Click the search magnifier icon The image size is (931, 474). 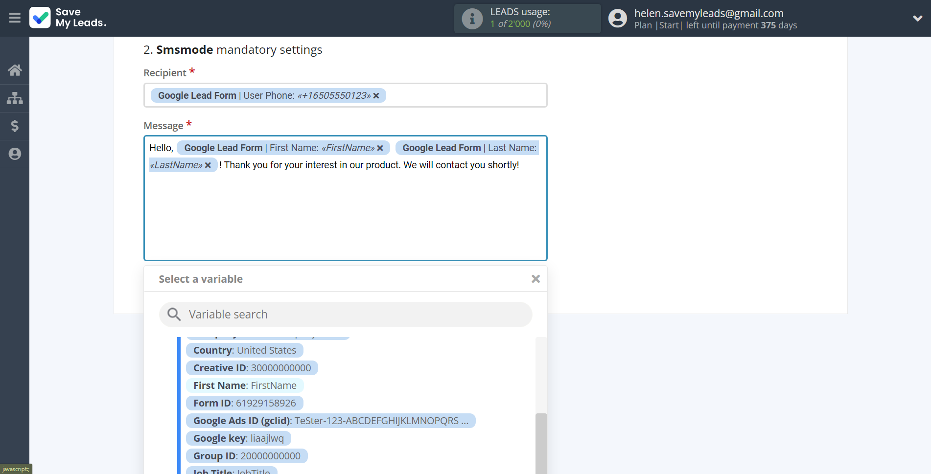click(174, 314)
